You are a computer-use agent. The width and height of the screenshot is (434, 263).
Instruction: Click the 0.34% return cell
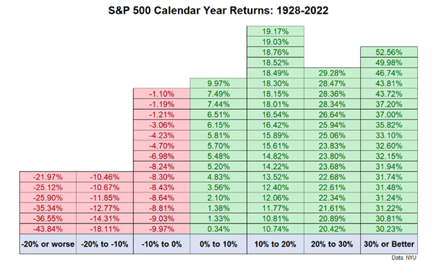point(218,229)
